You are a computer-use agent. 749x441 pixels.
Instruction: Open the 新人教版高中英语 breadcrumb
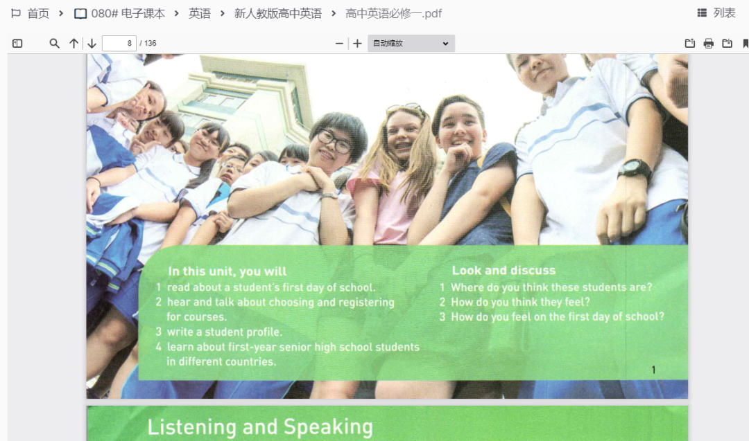click(277, 14)
